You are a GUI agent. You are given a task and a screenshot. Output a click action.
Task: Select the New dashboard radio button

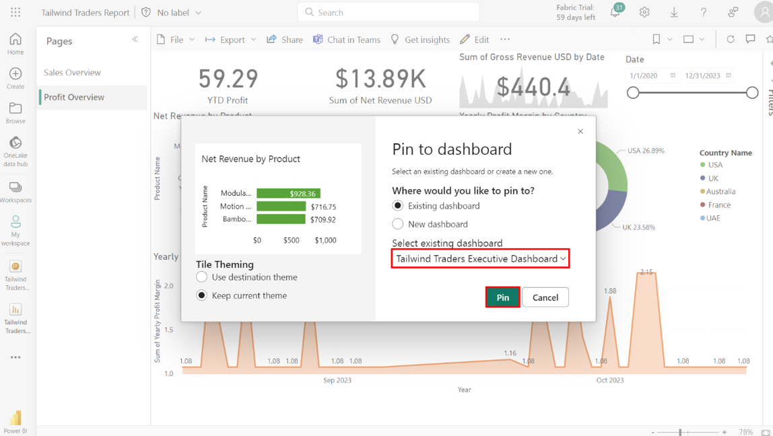pos(398,224)
